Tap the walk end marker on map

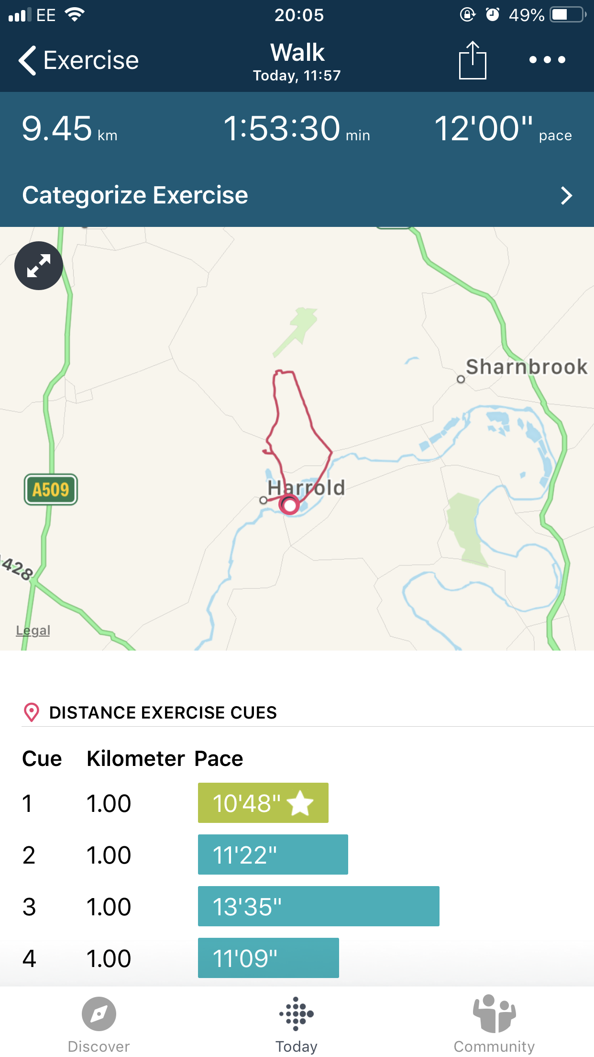coord(289,505)
